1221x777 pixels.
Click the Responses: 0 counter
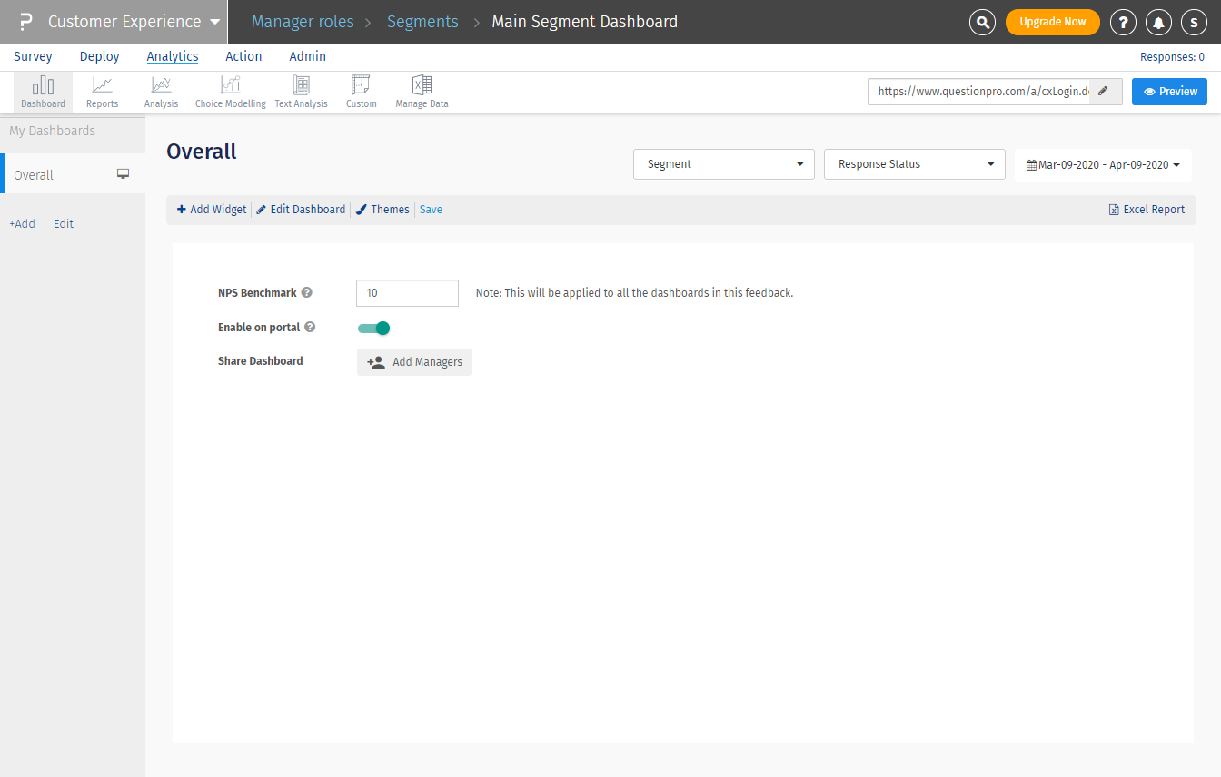[1172, 57]
